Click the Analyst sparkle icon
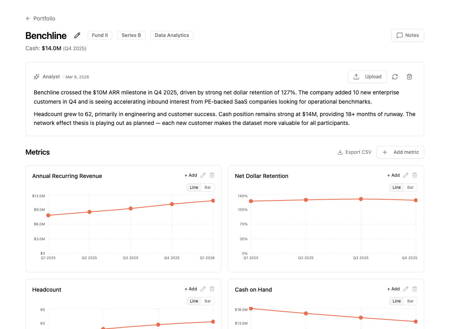This screenshot has width=450, height=329. click(37, 76)
